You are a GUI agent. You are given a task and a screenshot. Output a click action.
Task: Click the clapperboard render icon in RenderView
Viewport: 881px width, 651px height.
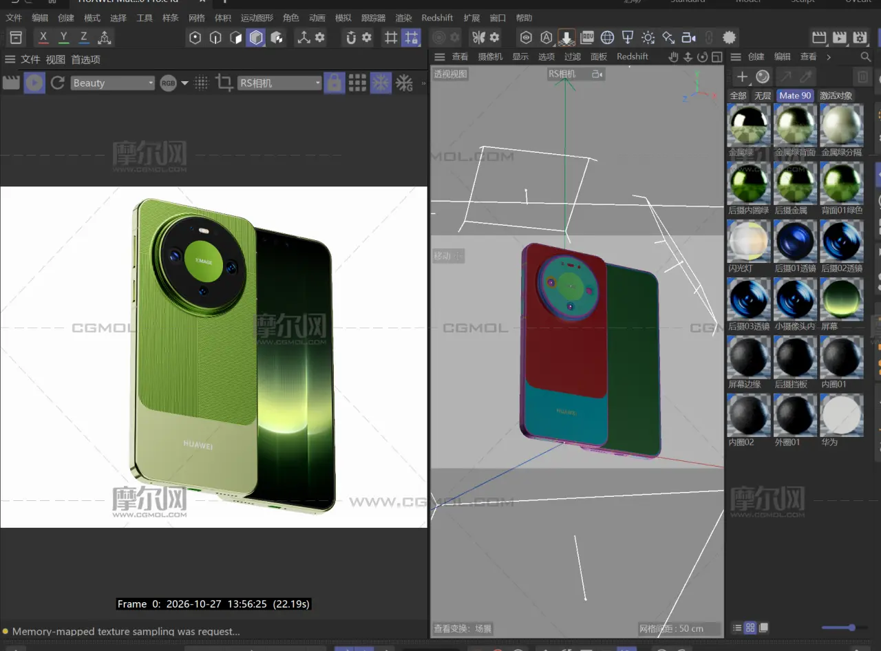coord(11,83)
